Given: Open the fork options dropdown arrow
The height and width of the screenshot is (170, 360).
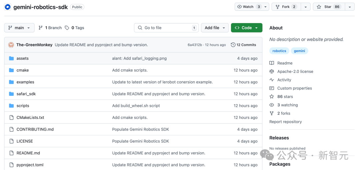Looking at the screenshot, I should (x=305, y=7).
